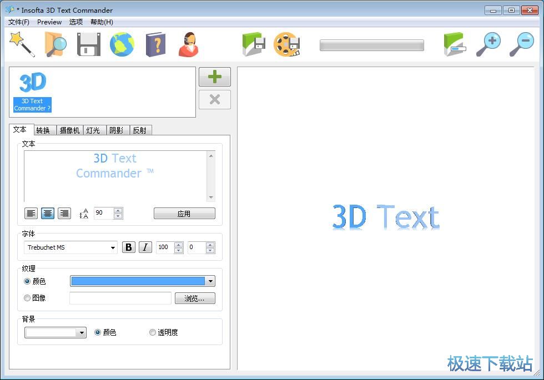The height and width of the screenshot is (380, 544).
Task: Open the project wizard magic wand icon
Action: coord(21,44)
